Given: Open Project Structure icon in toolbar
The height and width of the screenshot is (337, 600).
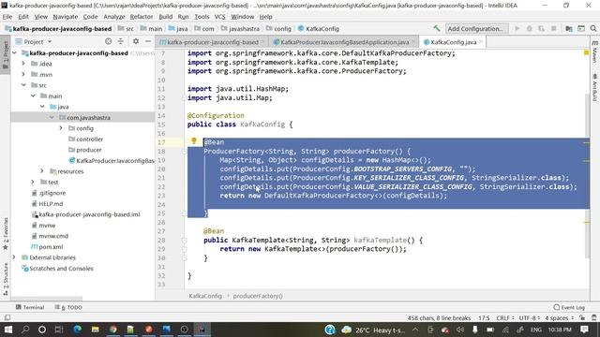Looking at the screenshot, I should pos(569,29).
